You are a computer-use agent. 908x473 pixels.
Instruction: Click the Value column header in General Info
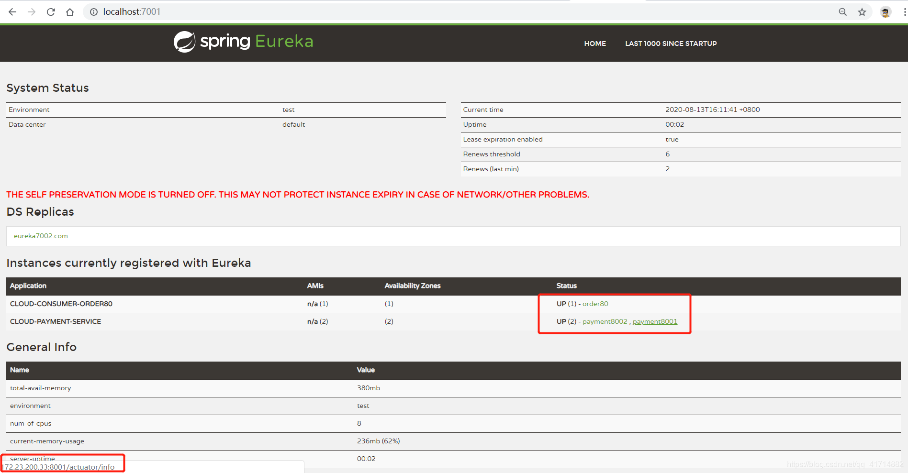366,370
